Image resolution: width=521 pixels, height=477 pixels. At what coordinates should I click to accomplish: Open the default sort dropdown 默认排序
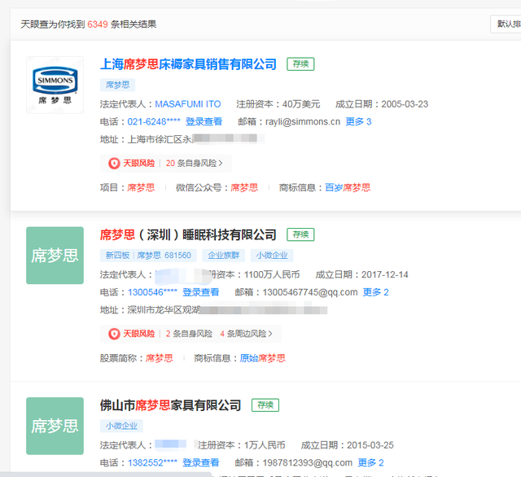pyautogui.click(x=506, y=24)
